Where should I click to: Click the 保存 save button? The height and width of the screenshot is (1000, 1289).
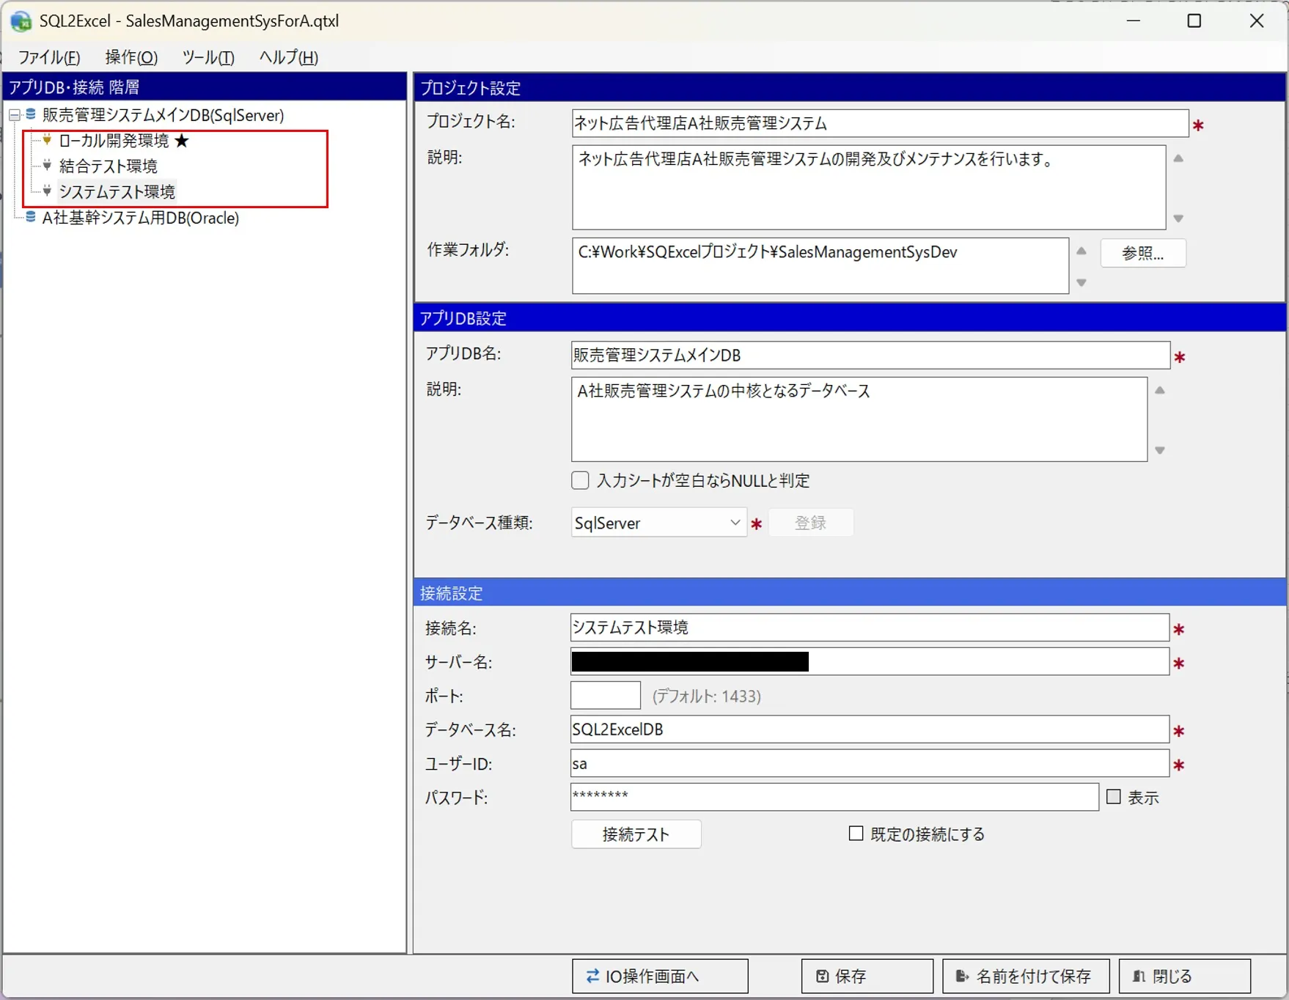pos(867,976)
